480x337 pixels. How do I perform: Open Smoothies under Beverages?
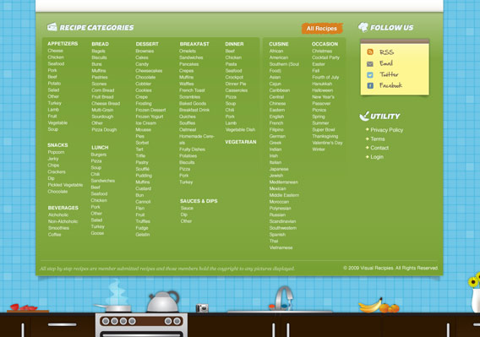[x=58, y=228]
